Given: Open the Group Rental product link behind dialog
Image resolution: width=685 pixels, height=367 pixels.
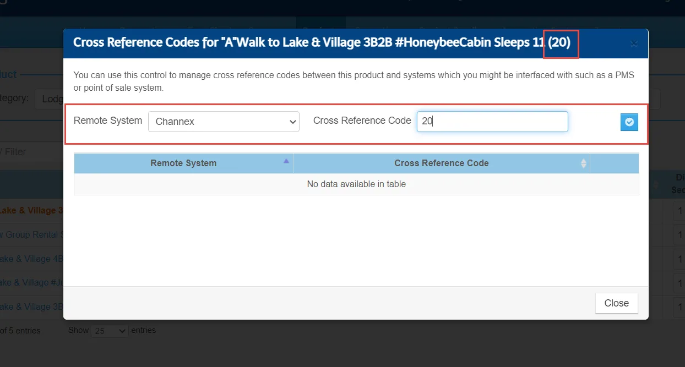Looking at the screenshot, I should click(31, 234).
